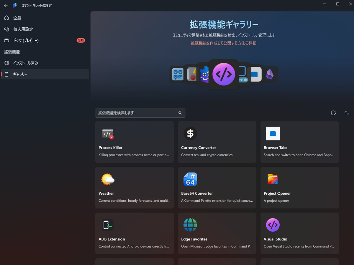
Task: Click the Project Opener folder icon
Action: pyautogui.click(x=273, y=179)
